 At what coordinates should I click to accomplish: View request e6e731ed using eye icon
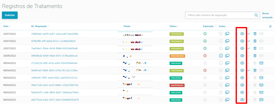(242, 100)
